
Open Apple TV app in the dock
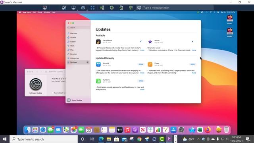pos(119,130)
